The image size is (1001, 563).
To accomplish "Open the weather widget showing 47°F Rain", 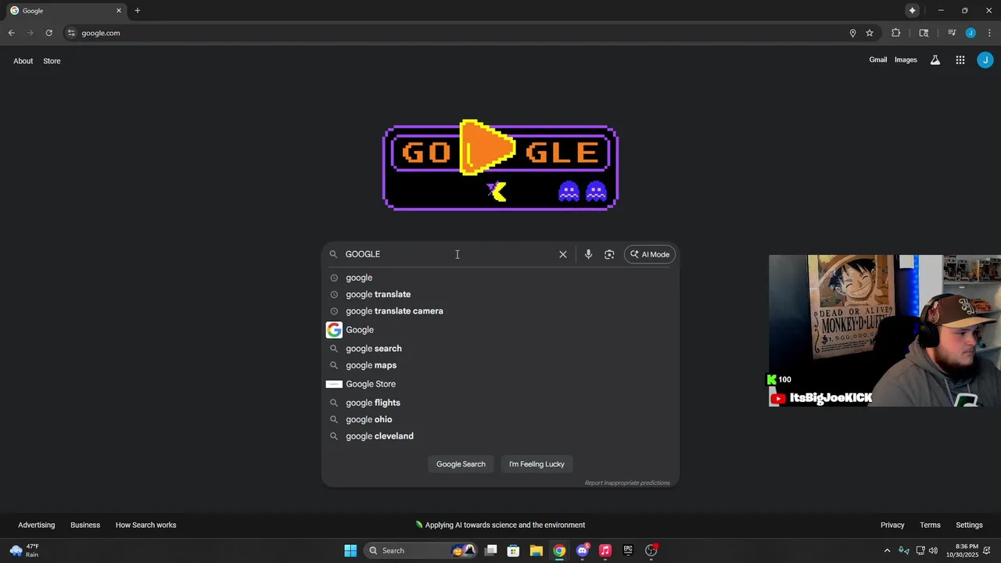I will [25, 550].
